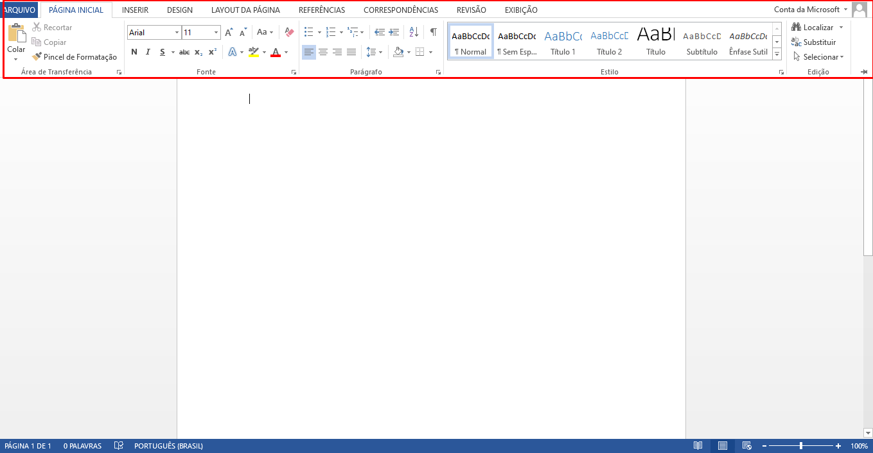Toggle strikethrough abc formatting
The height and width of the screenshot is (453, 873).
click(184, 52)
